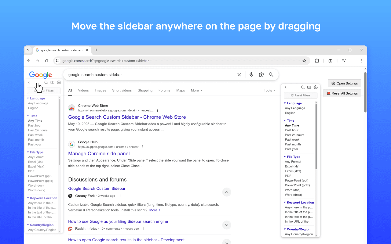Collapse the File Type section in right sidebar

pos(292,157)
